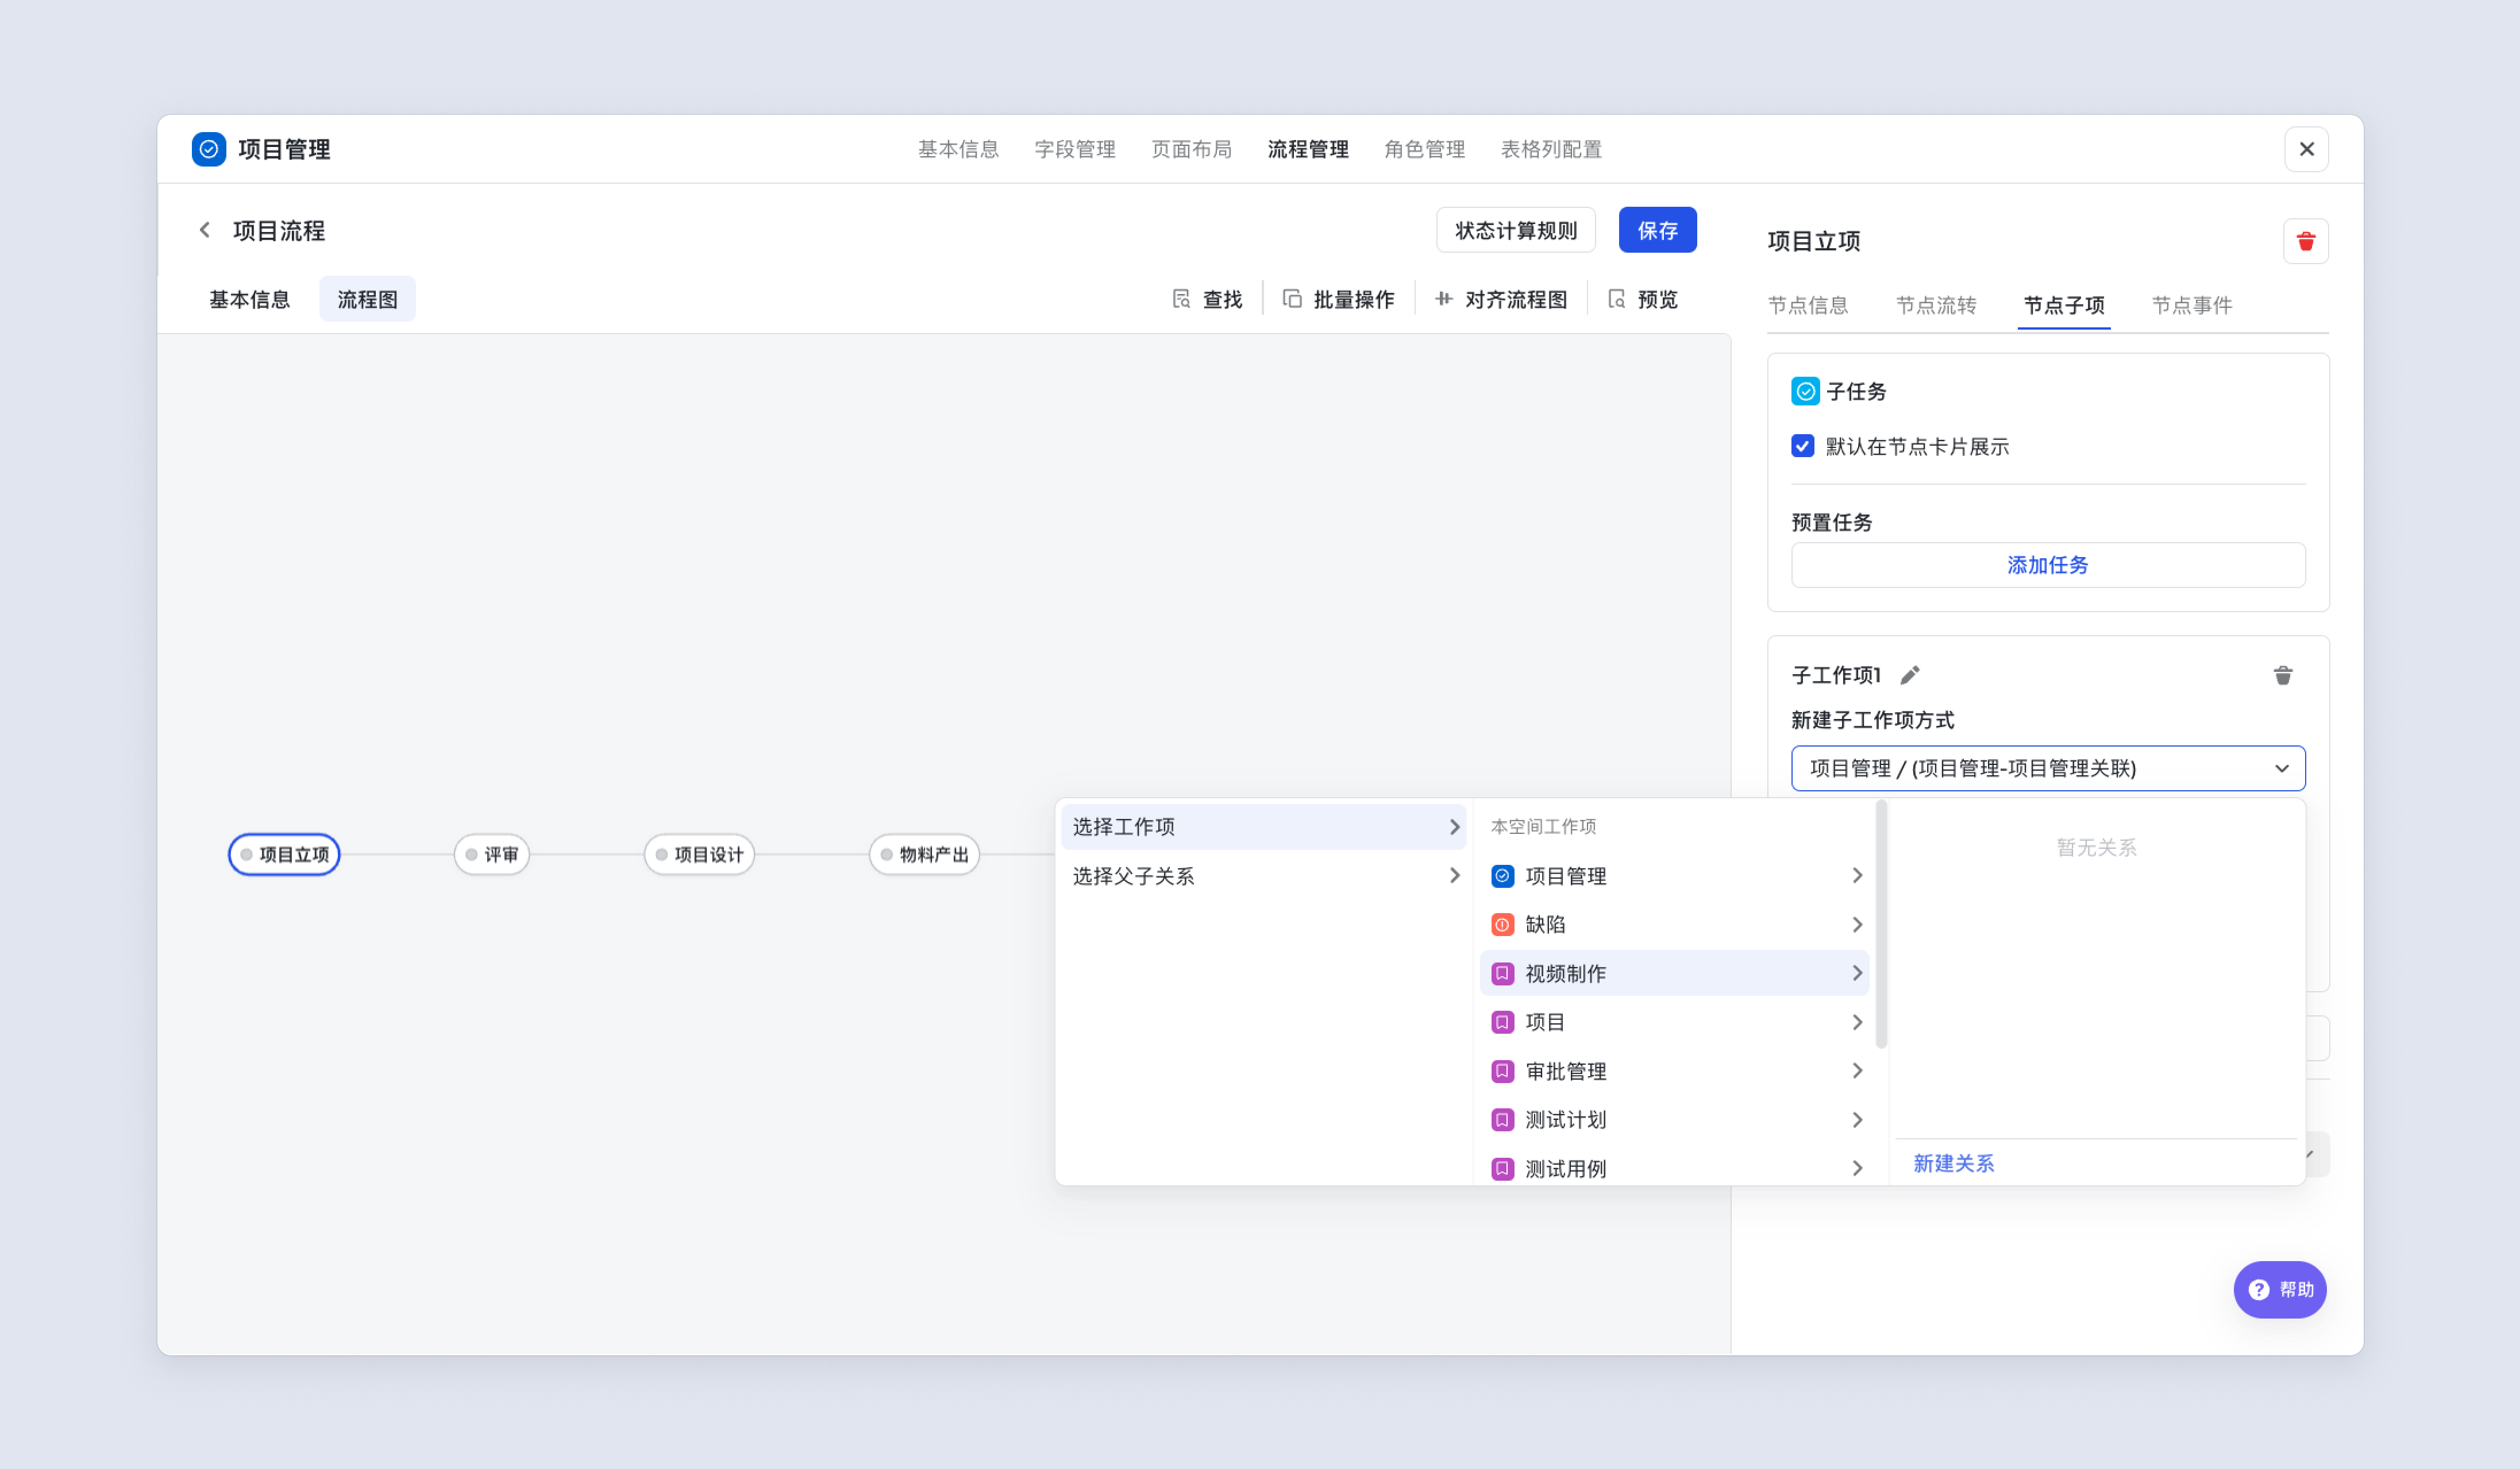Choose 选择父子关系 menu entry
Screen dimensions: 2520x1469
(x=1263, y=875)
